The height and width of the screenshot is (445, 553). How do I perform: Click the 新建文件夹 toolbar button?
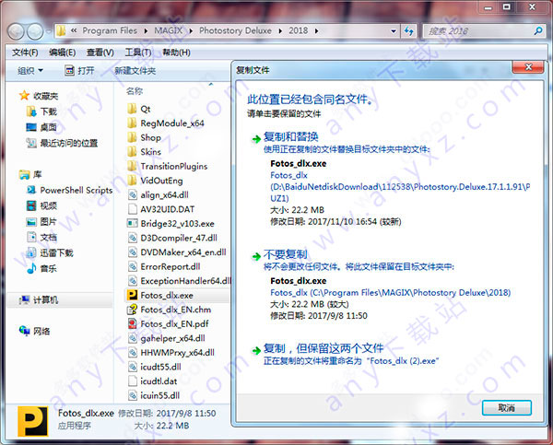135,71
